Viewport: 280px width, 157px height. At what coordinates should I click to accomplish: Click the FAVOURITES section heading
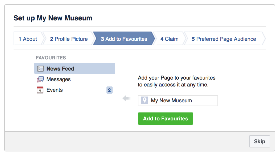click(51, 58)
